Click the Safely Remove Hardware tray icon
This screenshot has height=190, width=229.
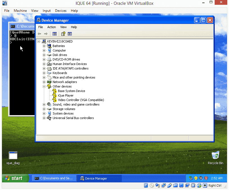(x=191, y=178)
